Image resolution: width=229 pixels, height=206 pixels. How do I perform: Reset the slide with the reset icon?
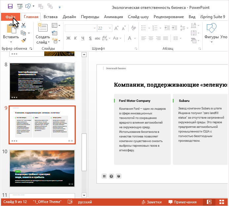pyautogui.click(x=55, y=33)
